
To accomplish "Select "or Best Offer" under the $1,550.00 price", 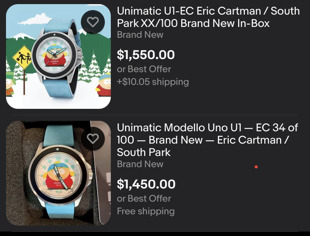I will click(x=144, y=69).
